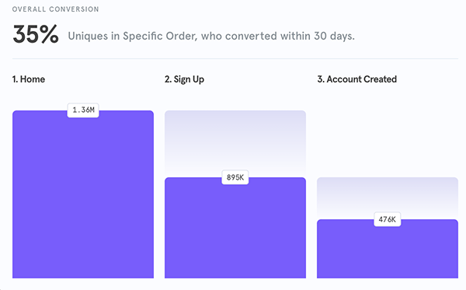Open the '2. Sign Up' step label
This screenshot has width=466, height=290.
coord(184,79)
